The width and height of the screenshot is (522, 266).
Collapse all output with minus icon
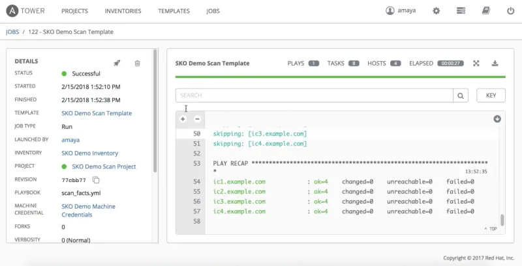(x=198, y=119)
